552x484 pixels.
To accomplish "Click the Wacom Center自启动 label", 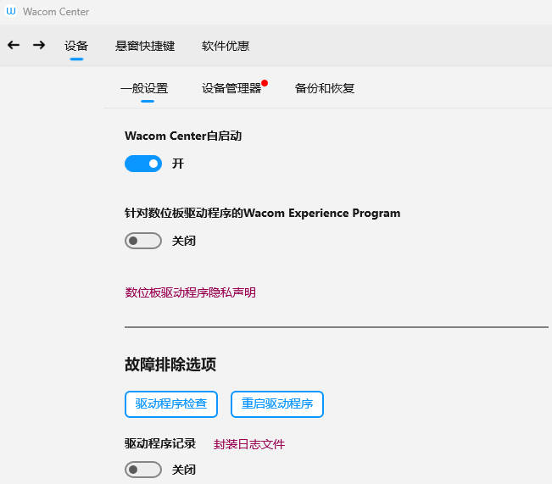I will click(x=183, y=136).
